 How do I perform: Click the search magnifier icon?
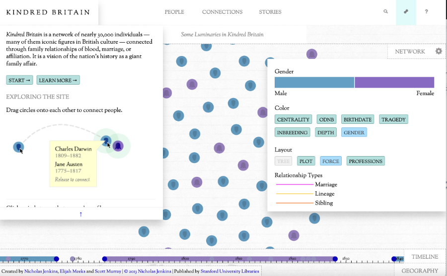click(x=386, y=12)
